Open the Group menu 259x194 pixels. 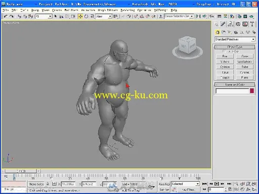point(35,10)
